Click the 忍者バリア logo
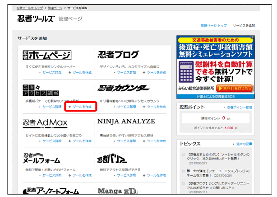This screenshot has width=277, height=197. (x=112, y=159)
